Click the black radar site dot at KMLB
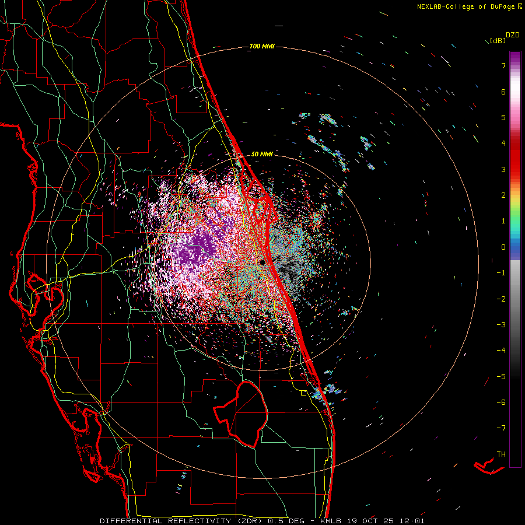The height and width of the screenshot is (525, 525). [262, 262]
